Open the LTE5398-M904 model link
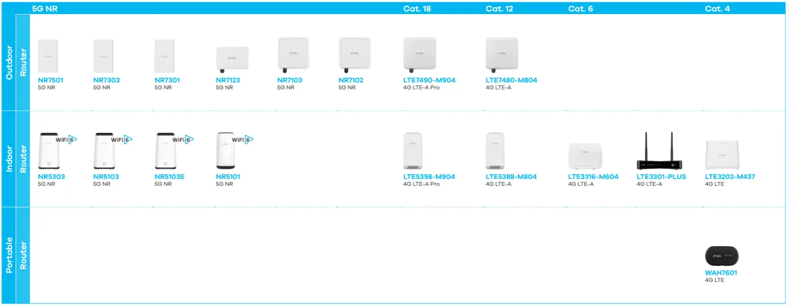Viewport: 789px width, 307px height. click(429, 177)
